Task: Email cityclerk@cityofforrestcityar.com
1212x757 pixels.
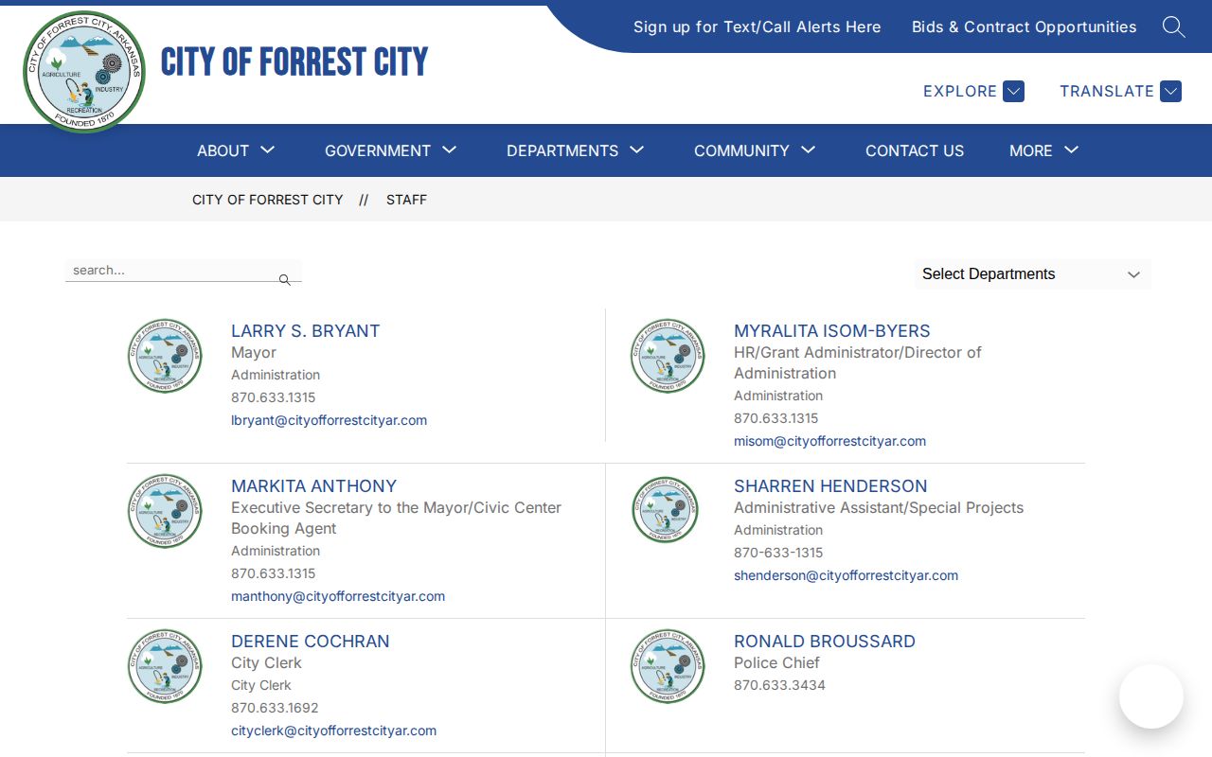Action: coord(333,731)
